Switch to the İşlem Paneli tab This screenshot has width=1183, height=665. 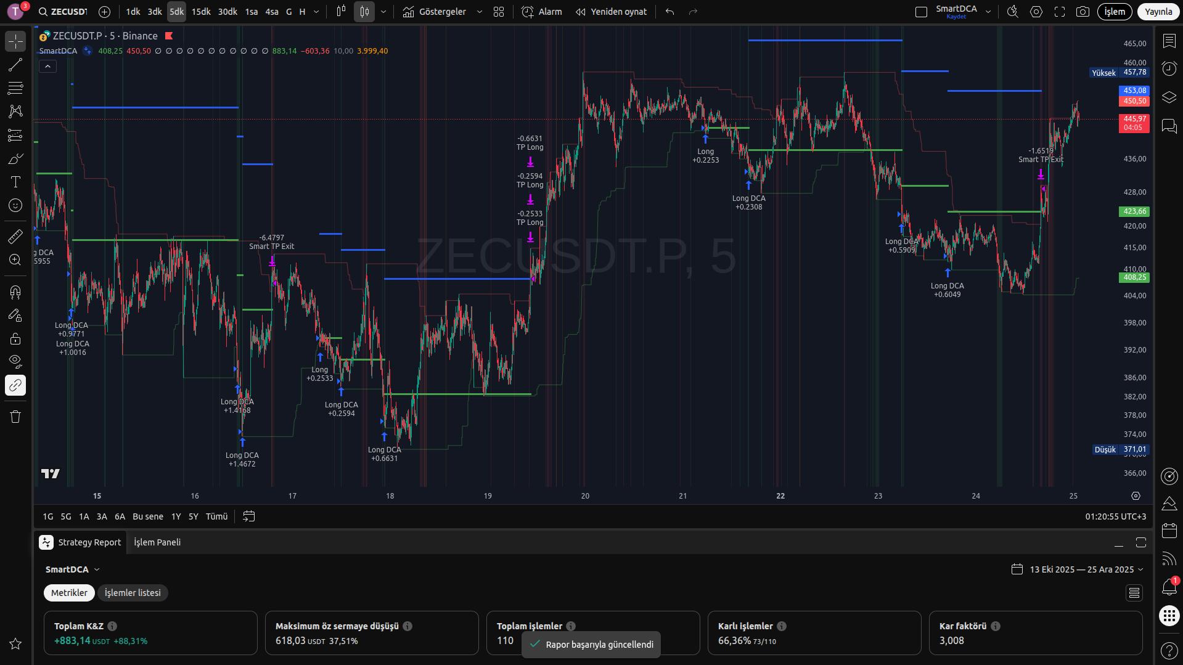coord(157,542)
